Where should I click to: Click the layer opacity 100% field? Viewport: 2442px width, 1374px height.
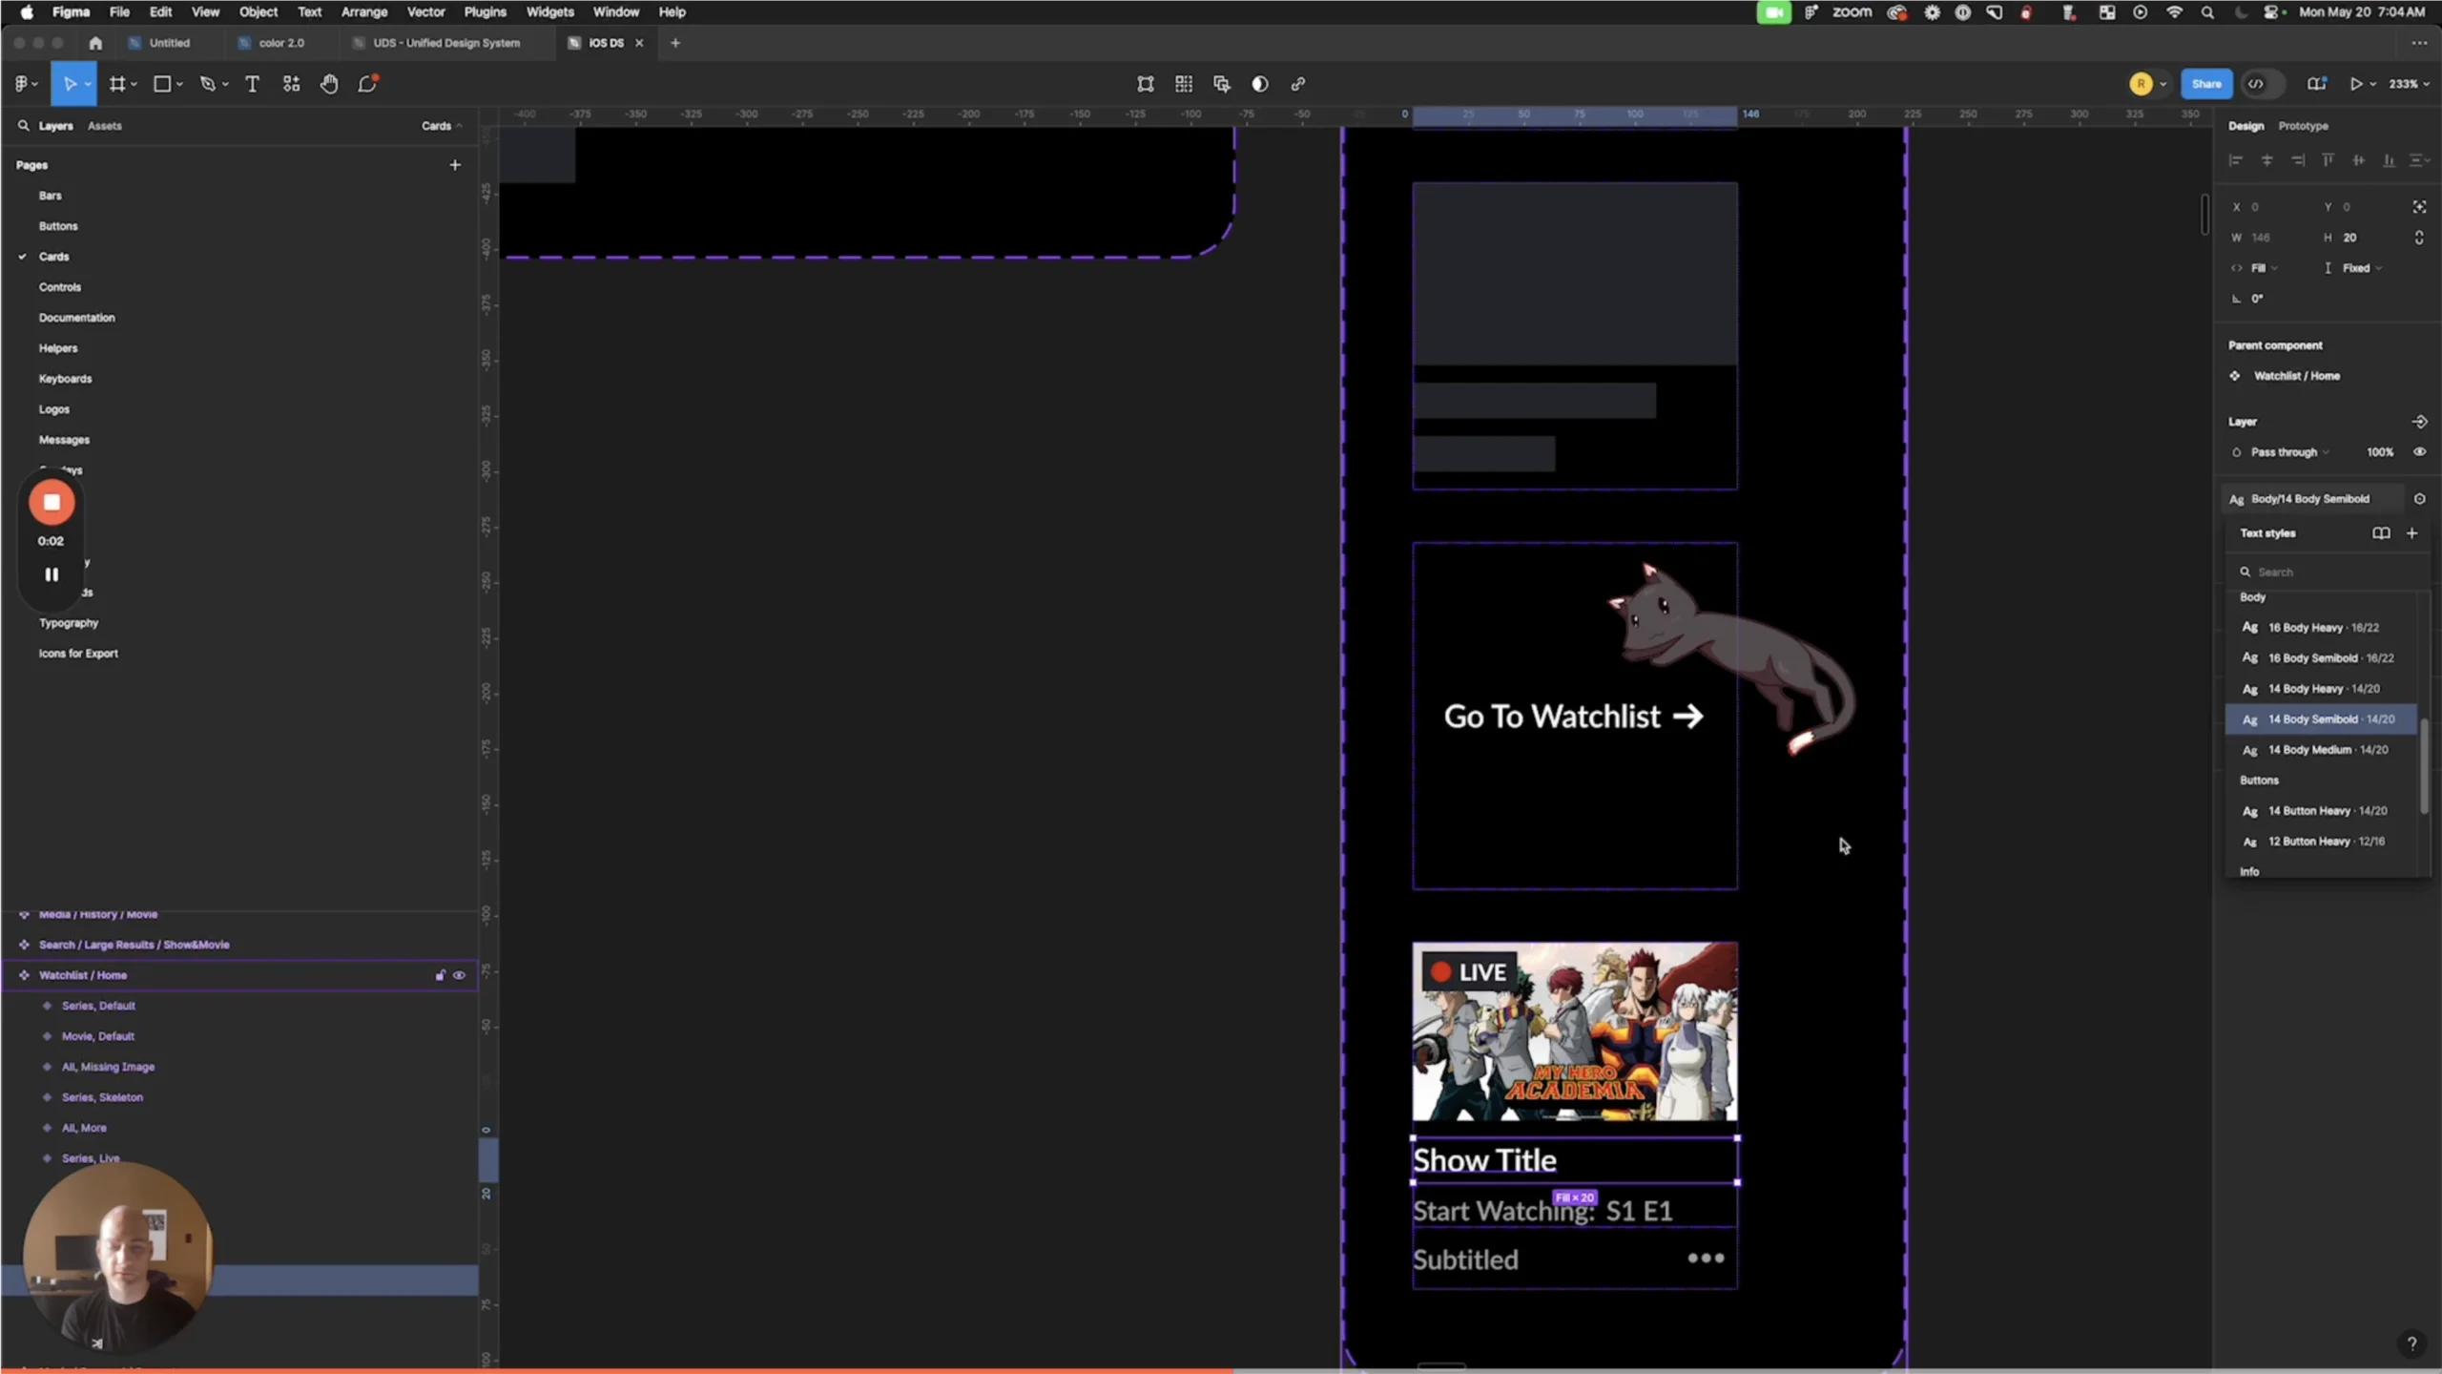2379,452
